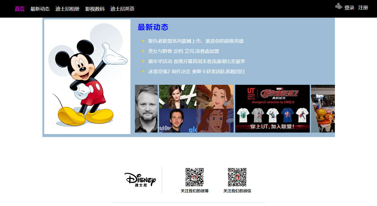Image resolution: width=377 pixels, height=206 pixels.
Task: Open news 嘉年华活动 香港开幕
Action: tap(197, 61)
